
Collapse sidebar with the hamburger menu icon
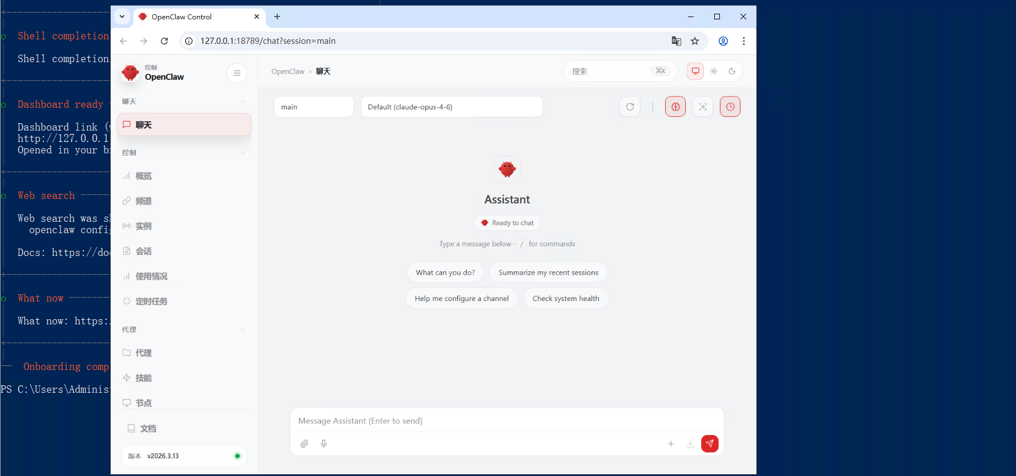tap(237, 73)
